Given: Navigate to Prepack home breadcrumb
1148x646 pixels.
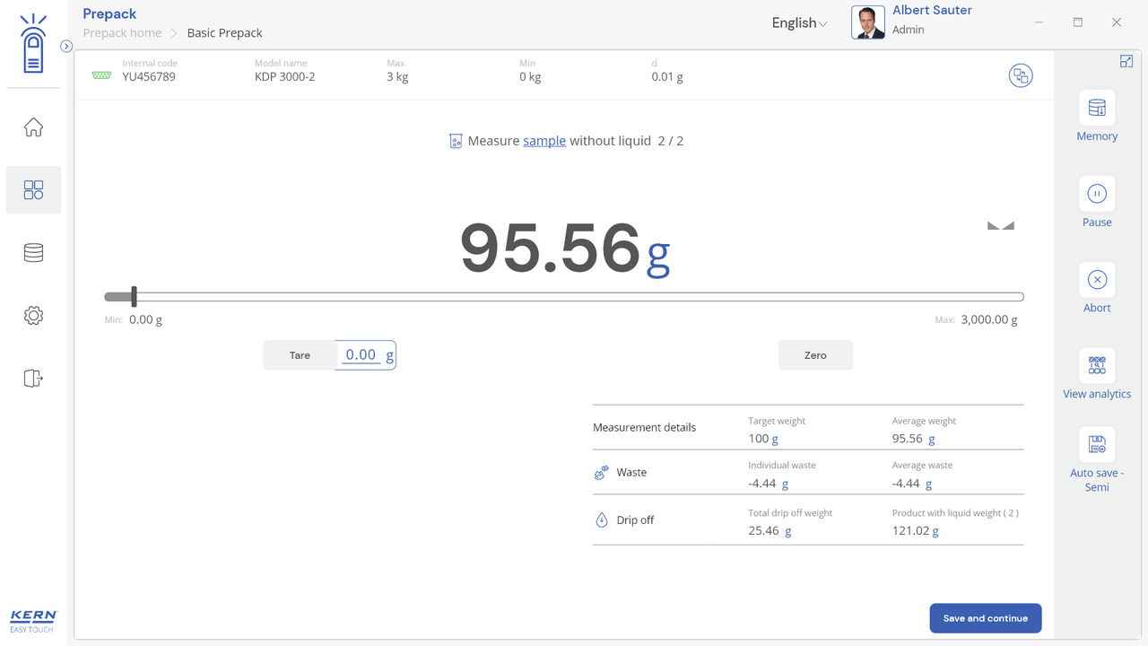Looking at the screenshot, I should [122, 33].
